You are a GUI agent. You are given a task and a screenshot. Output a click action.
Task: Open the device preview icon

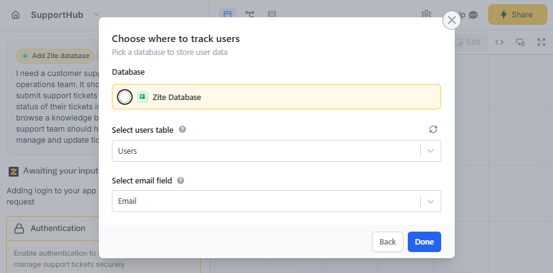pyautogui.click(x=520, y=42)
